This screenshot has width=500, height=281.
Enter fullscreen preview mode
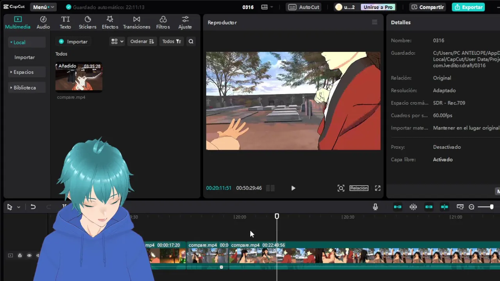click(x=378, y=188)
